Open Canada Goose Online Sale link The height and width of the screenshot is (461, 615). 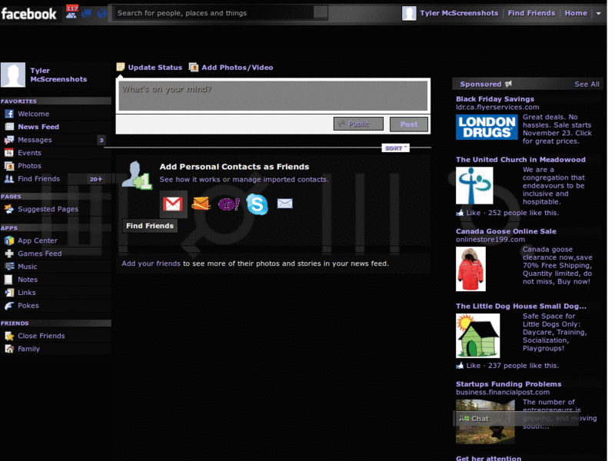506,231
